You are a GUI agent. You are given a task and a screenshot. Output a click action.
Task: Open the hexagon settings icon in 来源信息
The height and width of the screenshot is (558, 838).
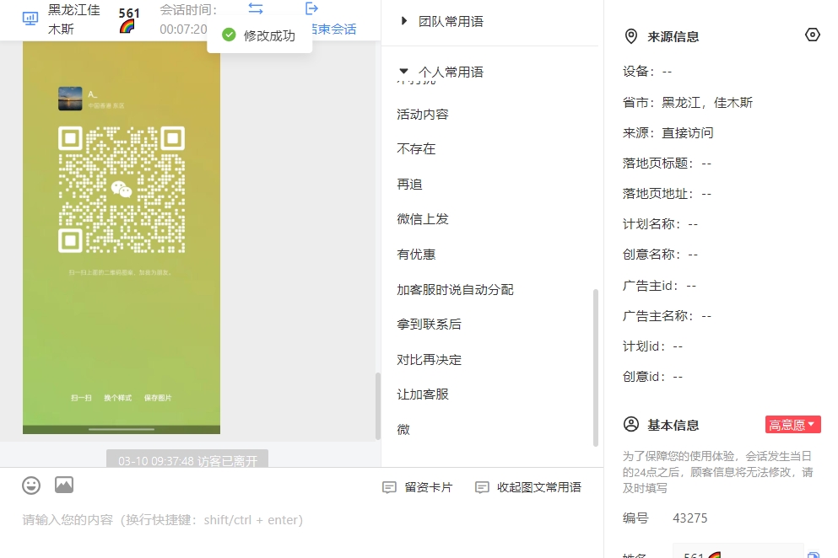coord(813,35)
